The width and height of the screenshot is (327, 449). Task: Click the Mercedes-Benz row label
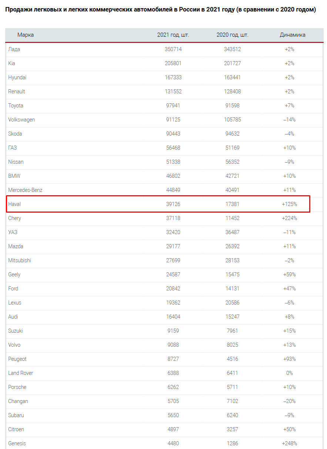(x=25, y=190)
